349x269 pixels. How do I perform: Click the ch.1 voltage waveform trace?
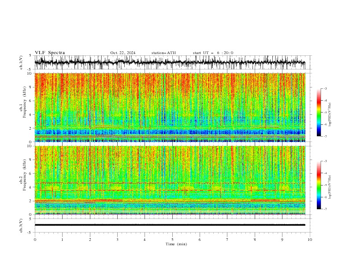point(170,62)
